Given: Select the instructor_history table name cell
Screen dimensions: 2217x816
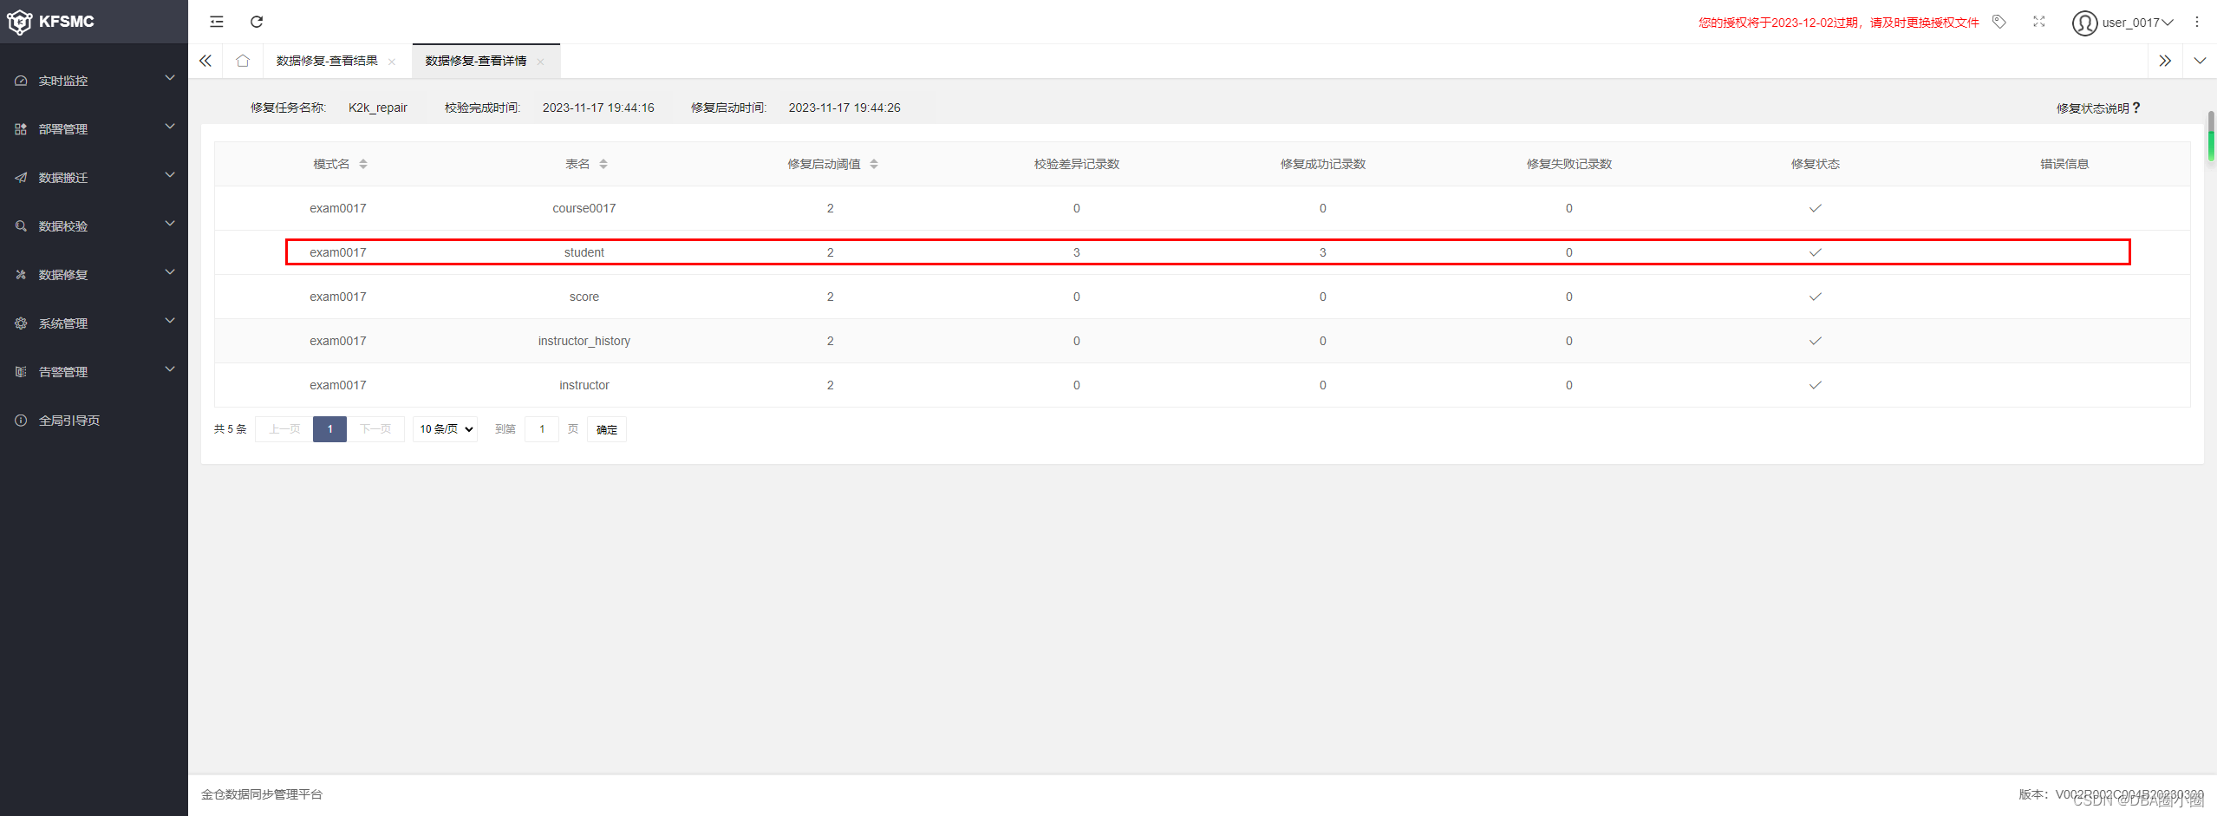Looking at the screenshot, I should (584, 341).
